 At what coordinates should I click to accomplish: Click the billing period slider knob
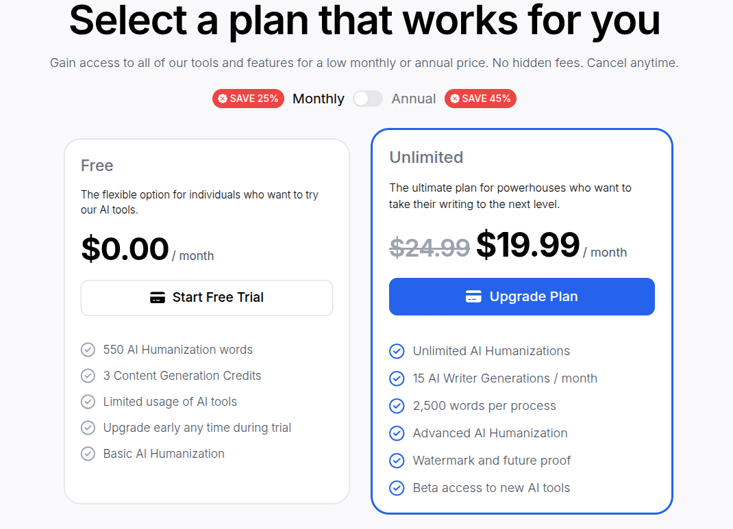pyautogui.click(x=362, y=99)
